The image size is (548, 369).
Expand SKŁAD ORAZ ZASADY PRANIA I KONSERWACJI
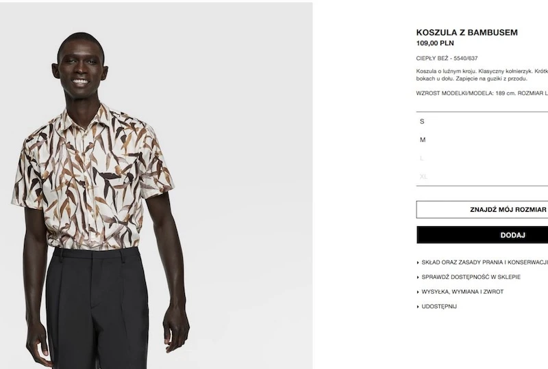(x=482, y=262)
